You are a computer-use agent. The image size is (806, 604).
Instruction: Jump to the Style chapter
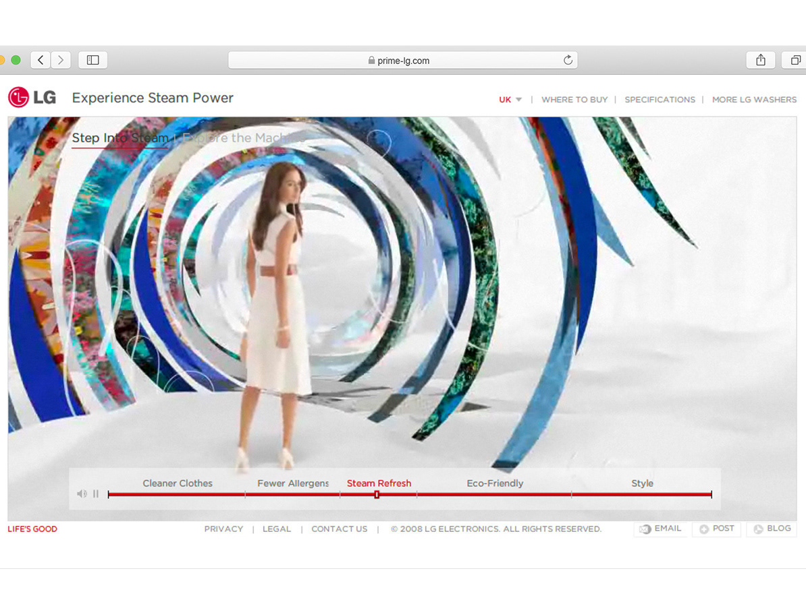point(642,483)
